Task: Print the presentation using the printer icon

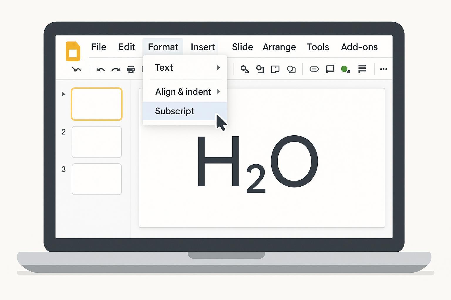Action: tap(131, 69)
